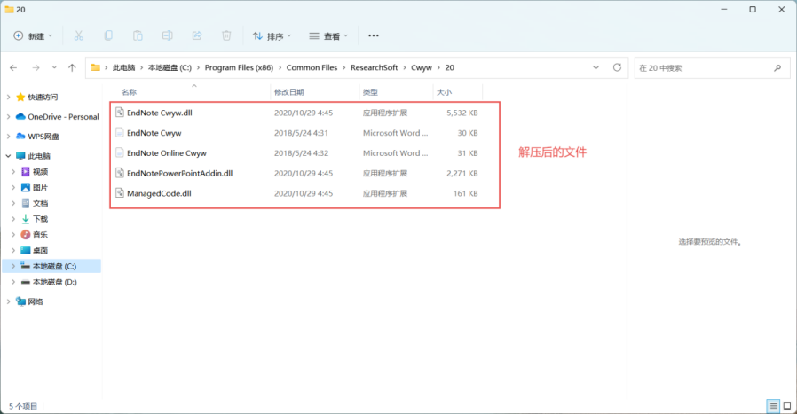The height and width of the screenshot is (414, 797).
Task: Select file EndNote Cwyw.dll
Action: (x=160, y=113)
